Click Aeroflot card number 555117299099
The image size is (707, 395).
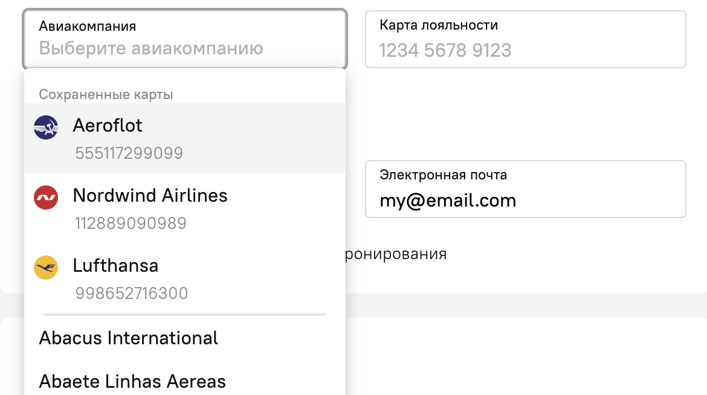point(129,153)
